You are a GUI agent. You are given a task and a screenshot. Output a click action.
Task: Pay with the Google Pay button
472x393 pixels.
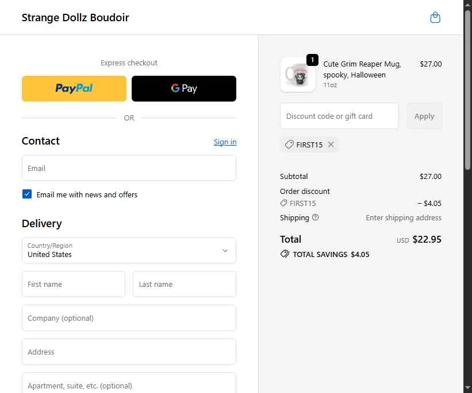(184, 88)
